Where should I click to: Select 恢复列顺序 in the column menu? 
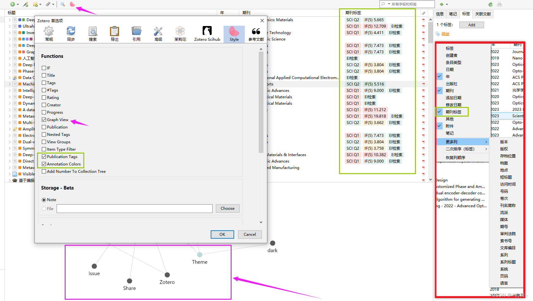tap(463, 157)
